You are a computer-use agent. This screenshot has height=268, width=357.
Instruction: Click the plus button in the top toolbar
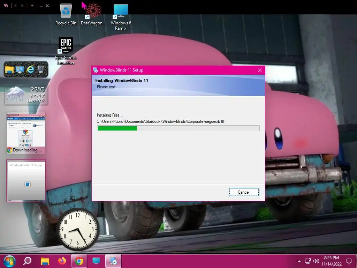pyautogui.click(x=32, y=6)
